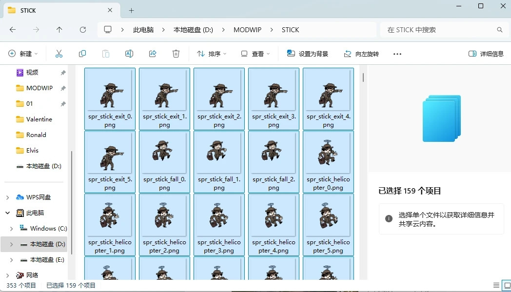Click the search magnifier icon
Screen dimensions: 511x292
point(500,30)
